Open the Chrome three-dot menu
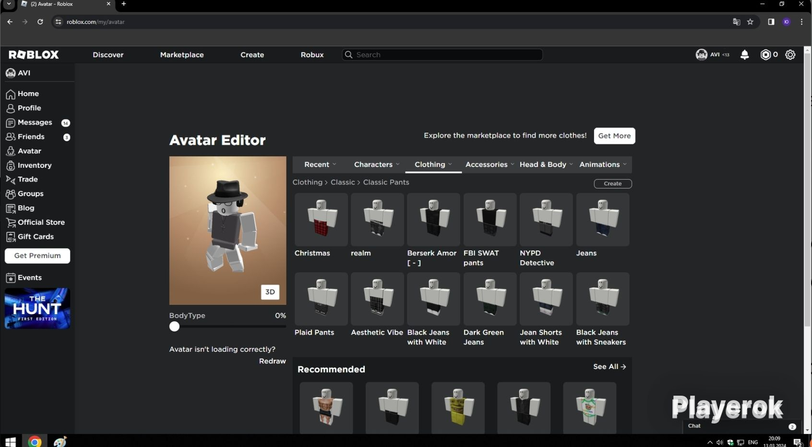The width and height of the screenshot is (812, 447). coord(801,22)
